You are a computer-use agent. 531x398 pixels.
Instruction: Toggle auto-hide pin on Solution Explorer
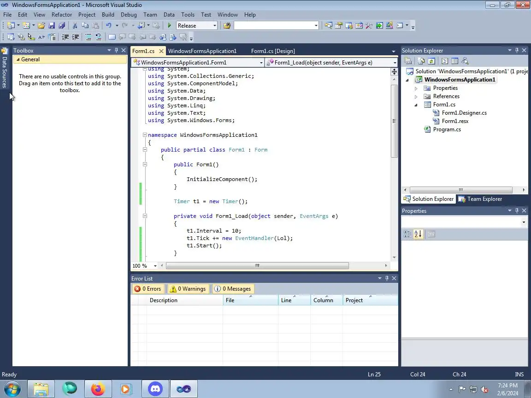[517, 50]
